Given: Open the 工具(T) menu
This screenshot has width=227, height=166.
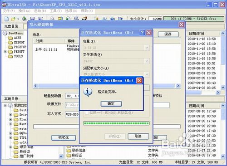Looking at the screenshot, I should click(x=55, y=11).
